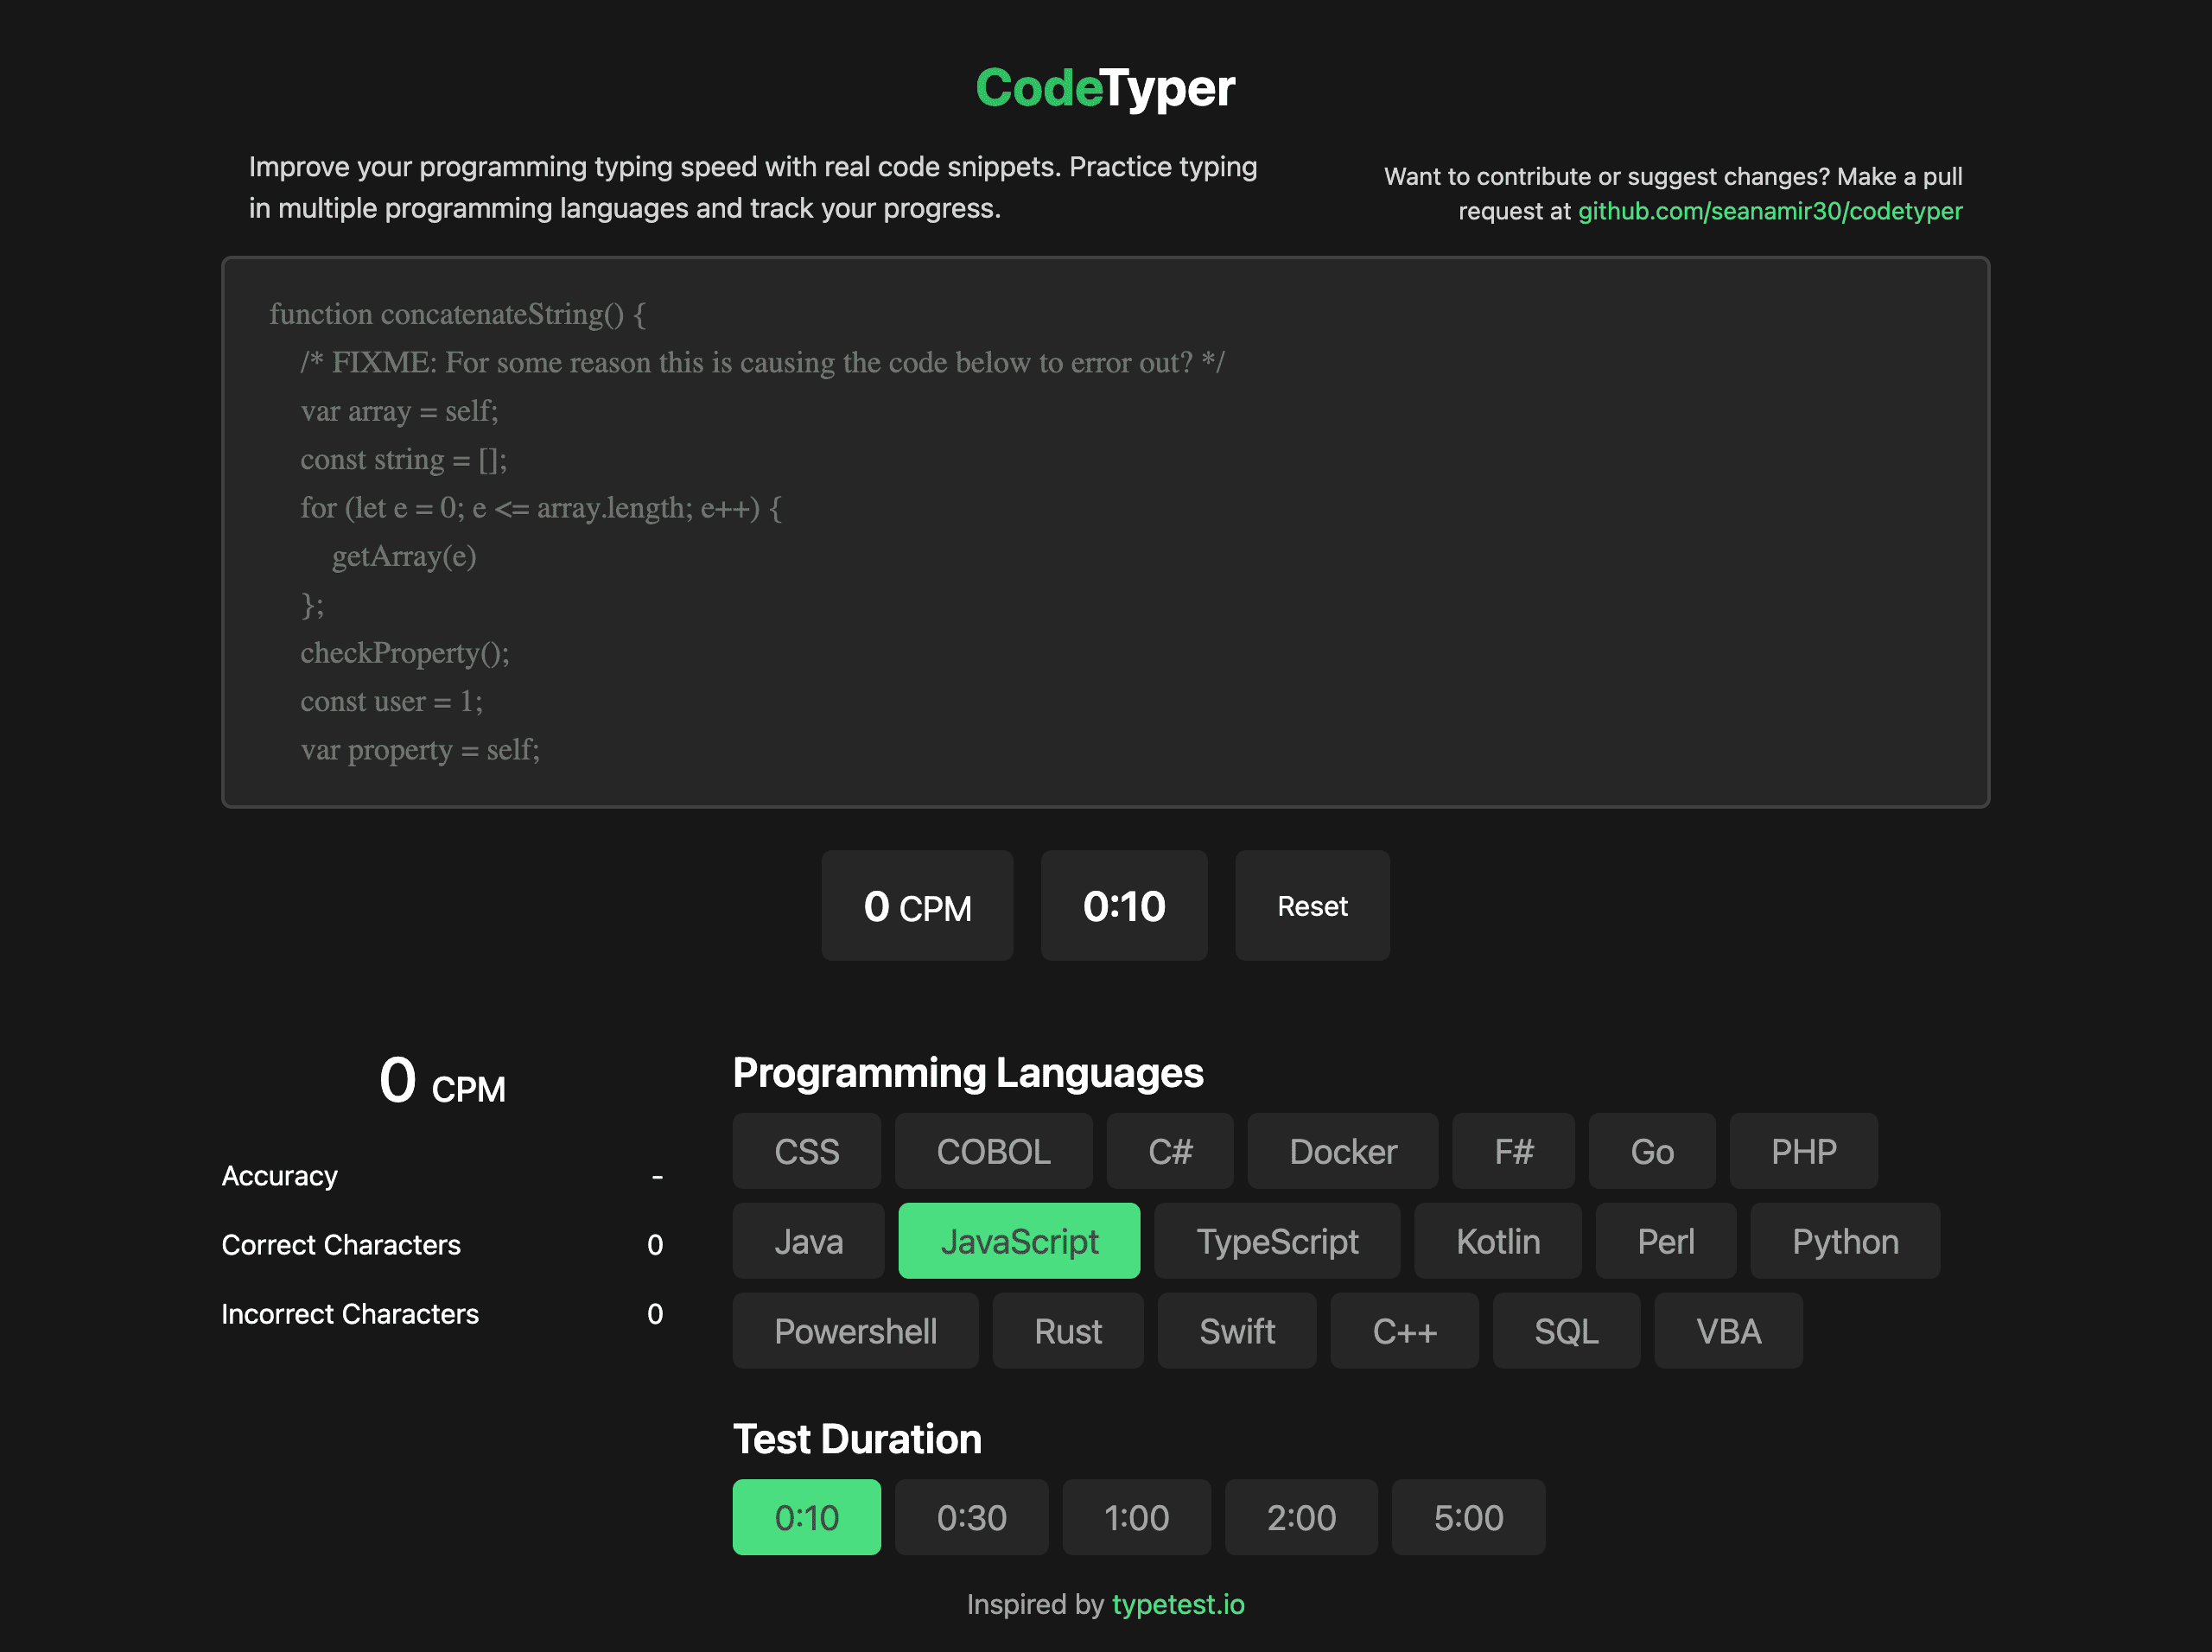Choose the Powershell language
Screen dimensions: 2212x1652
pyautogui.click(x=855, y=1331)
